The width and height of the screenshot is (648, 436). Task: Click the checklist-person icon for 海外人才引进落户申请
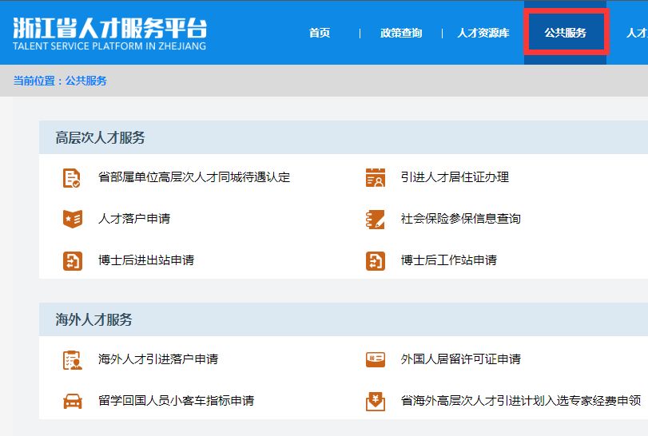coord(73,360)
